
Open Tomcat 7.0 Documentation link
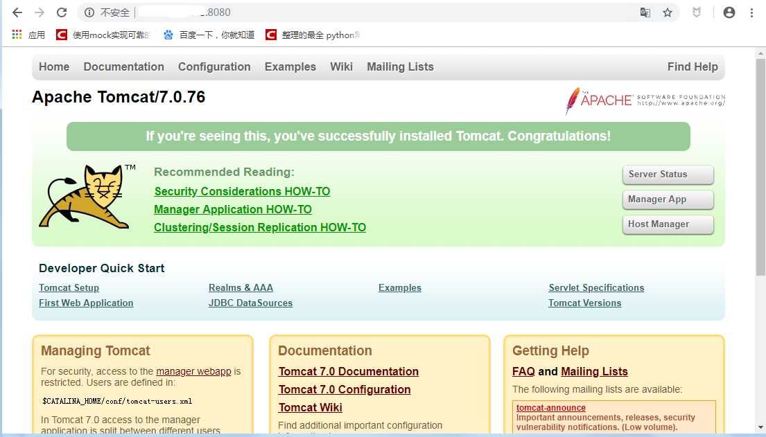348,372
